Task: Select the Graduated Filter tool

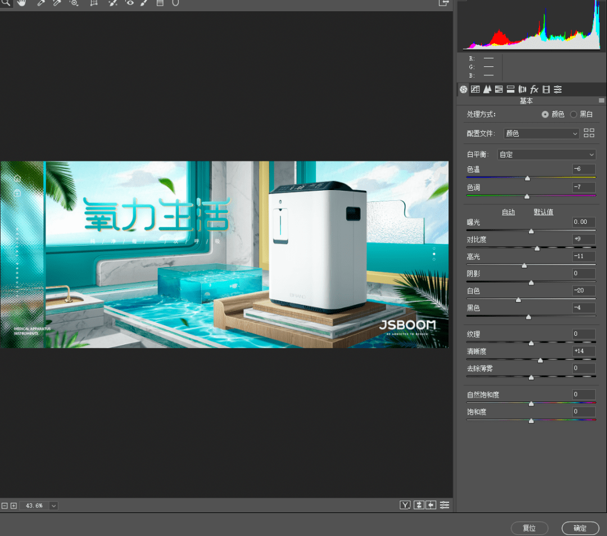Action: [x=160, y=3]
